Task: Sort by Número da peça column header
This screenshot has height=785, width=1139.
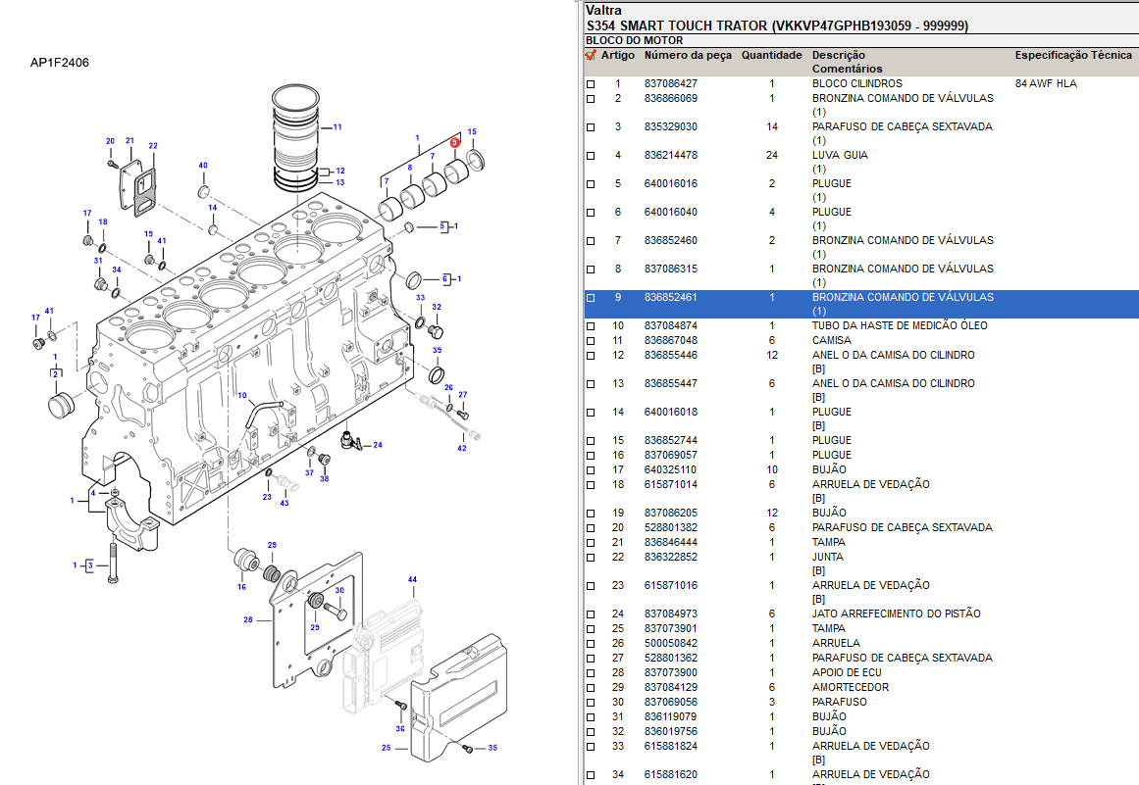Action: pyautogui.click(x=688, y=56)
